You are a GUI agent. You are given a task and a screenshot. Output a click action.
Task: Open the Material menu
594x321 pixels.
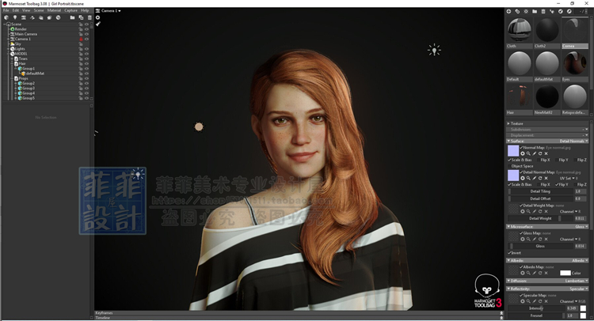tap(54, 10)
